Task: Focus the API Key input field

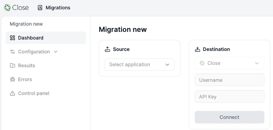Action: tap(229, 96)
